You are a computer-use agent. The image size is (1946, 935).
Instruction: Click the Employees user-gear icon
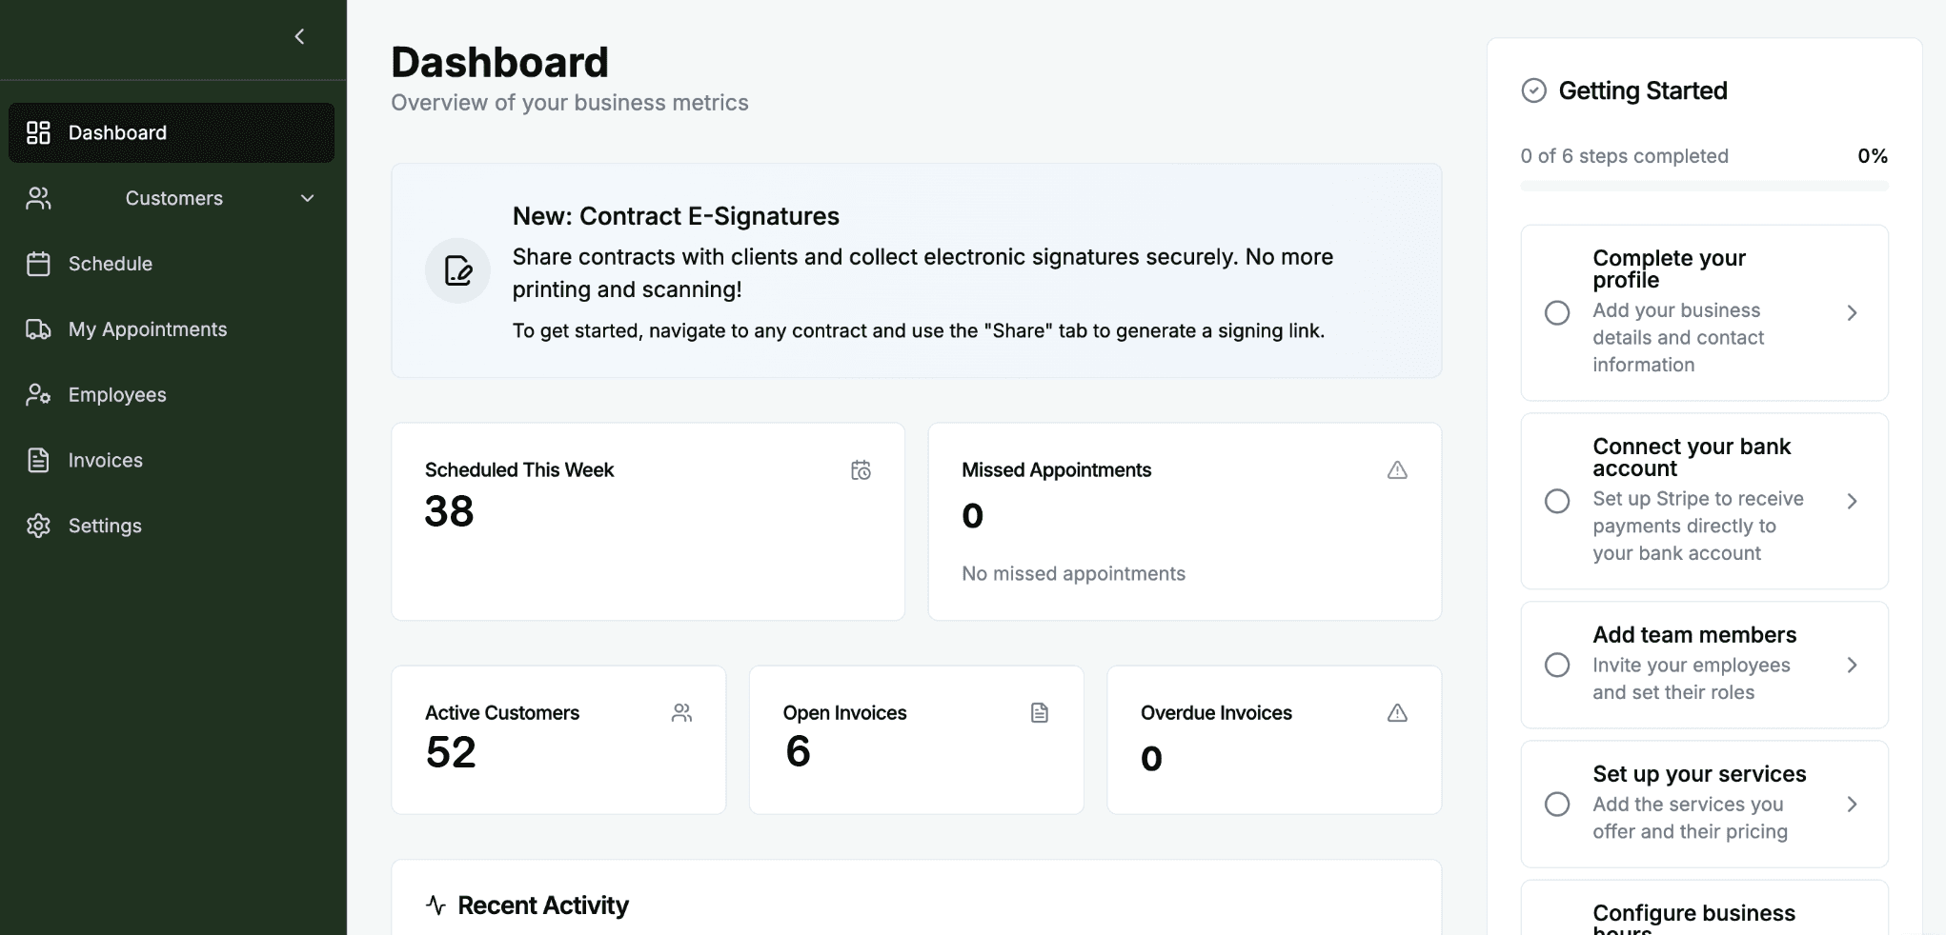tap(38, 394)
